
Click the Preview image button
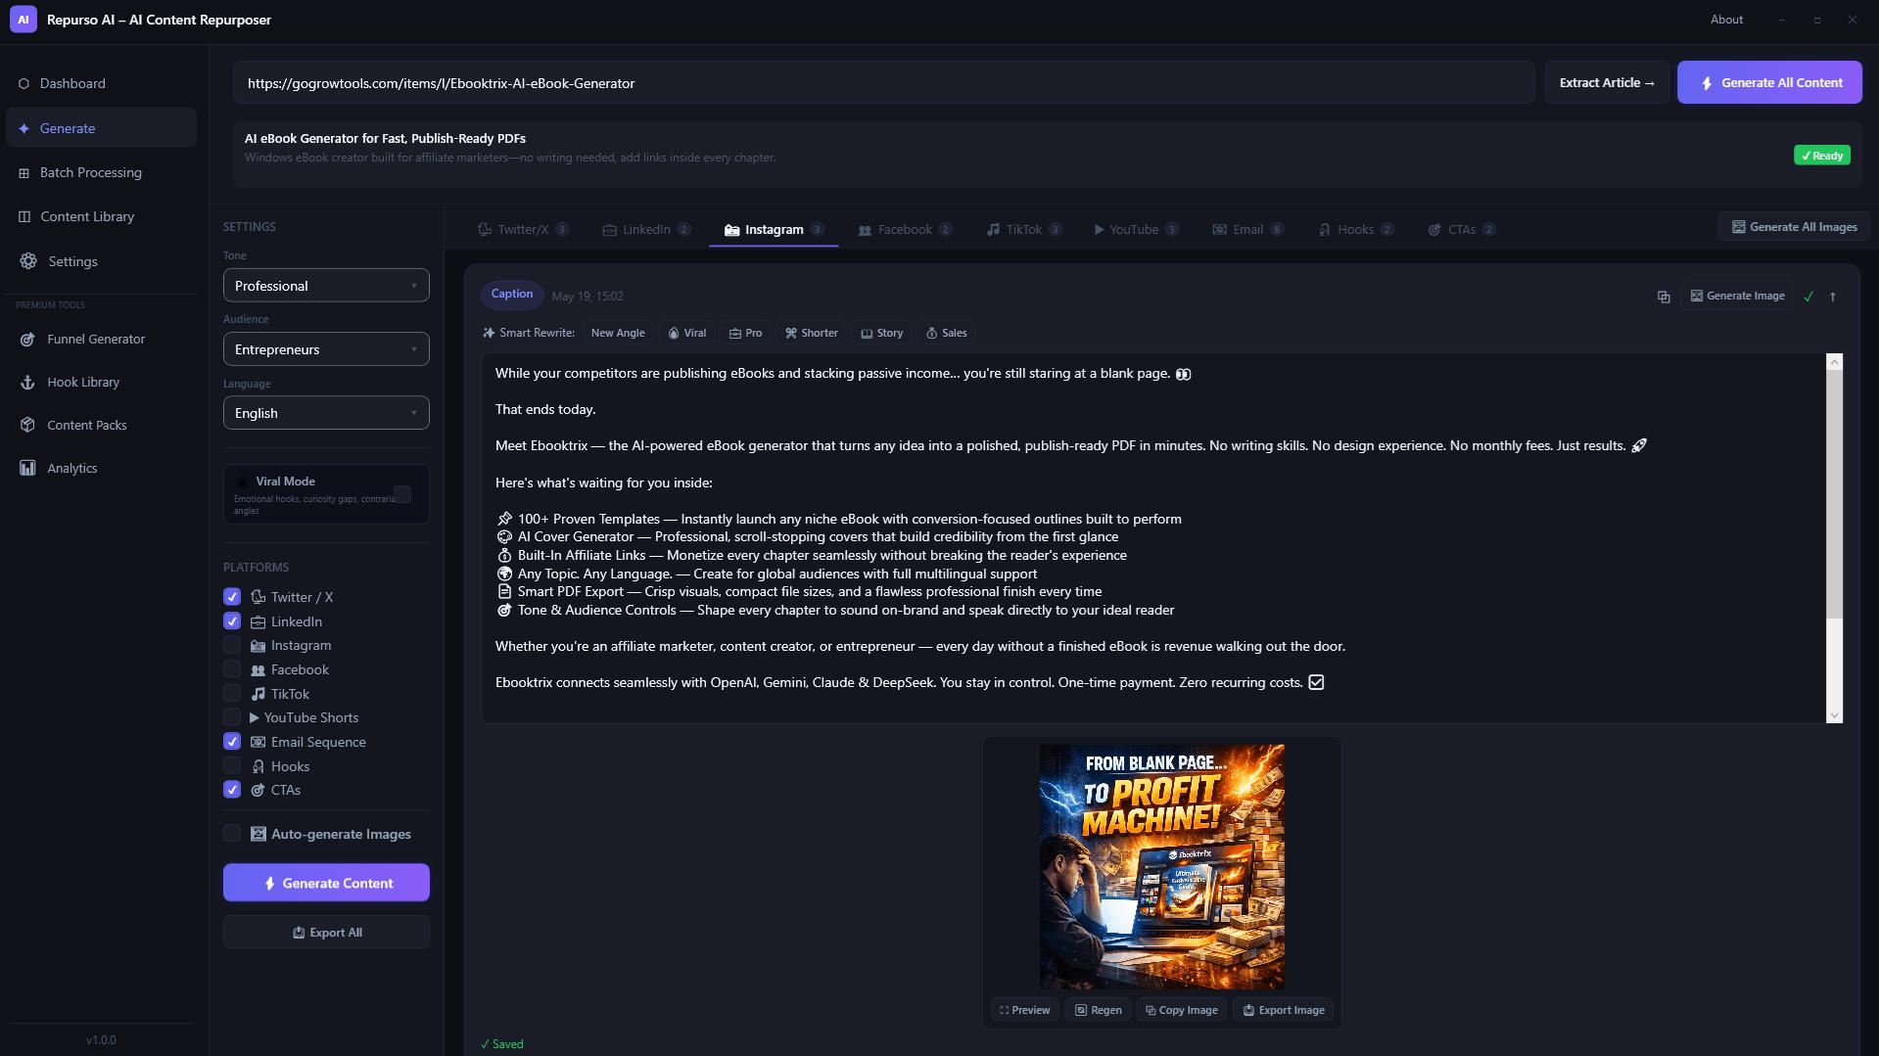[x=1025, y=1010]
